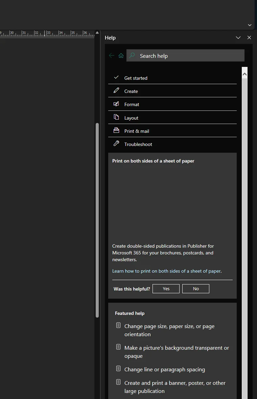Screen dimensions: 257x399
Task: Click the Help pane scrollbar up arrow
Action: click(244, 74)
